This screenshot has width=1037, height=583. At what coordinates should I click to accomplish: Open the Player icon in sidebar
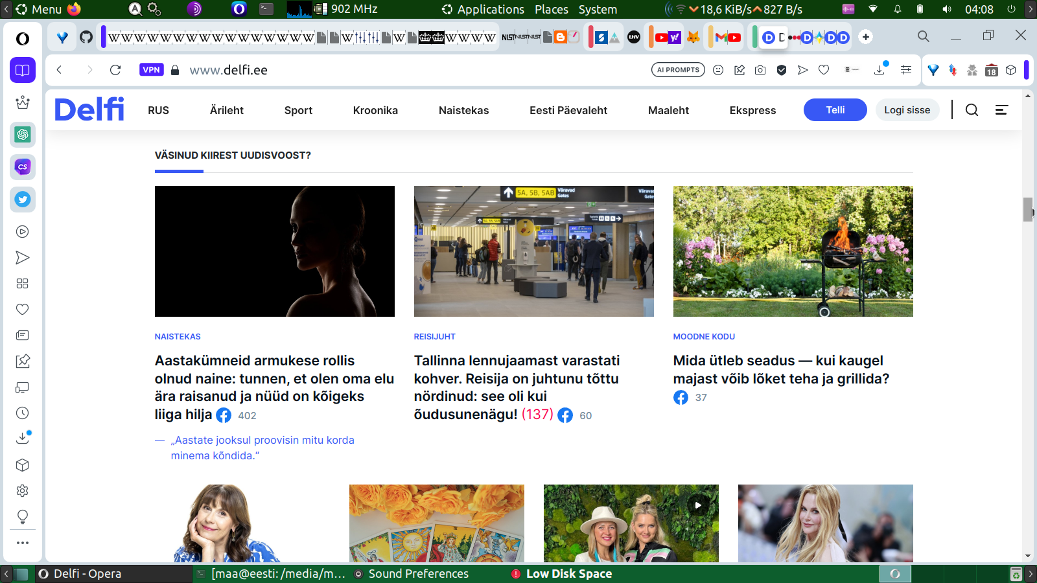coord(23,232)
